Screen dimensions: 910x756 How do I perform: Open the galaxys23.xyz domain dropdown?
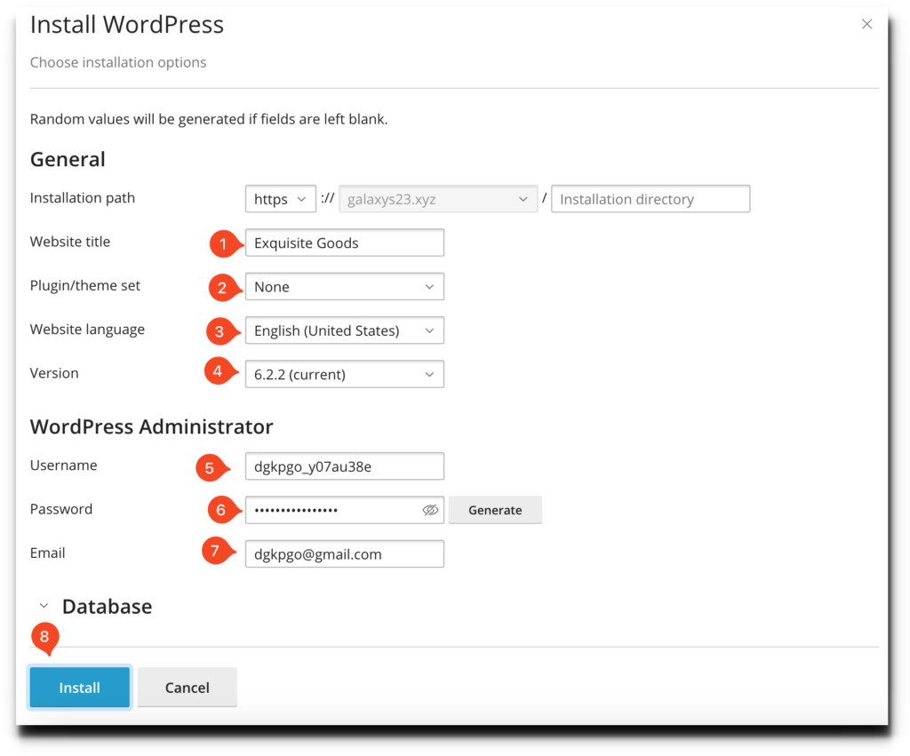click(x=438, y=199)
